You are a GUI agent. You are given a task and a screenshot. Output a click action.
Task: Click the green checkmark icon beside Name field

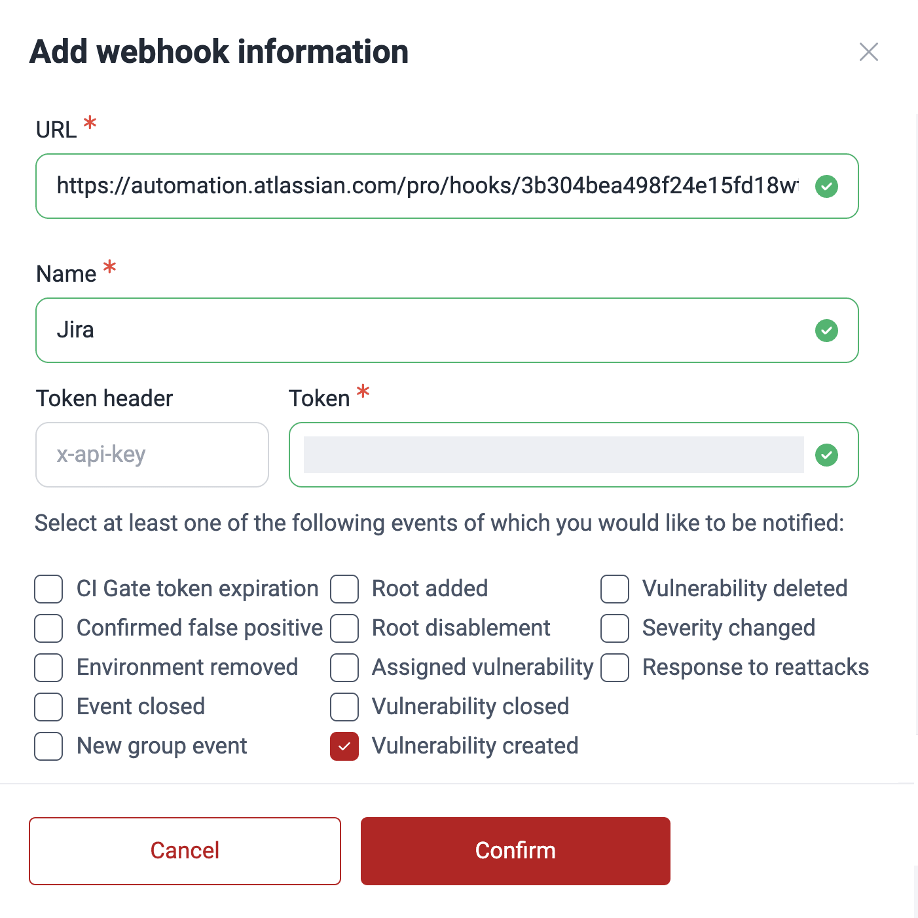(x=826, y=330)
